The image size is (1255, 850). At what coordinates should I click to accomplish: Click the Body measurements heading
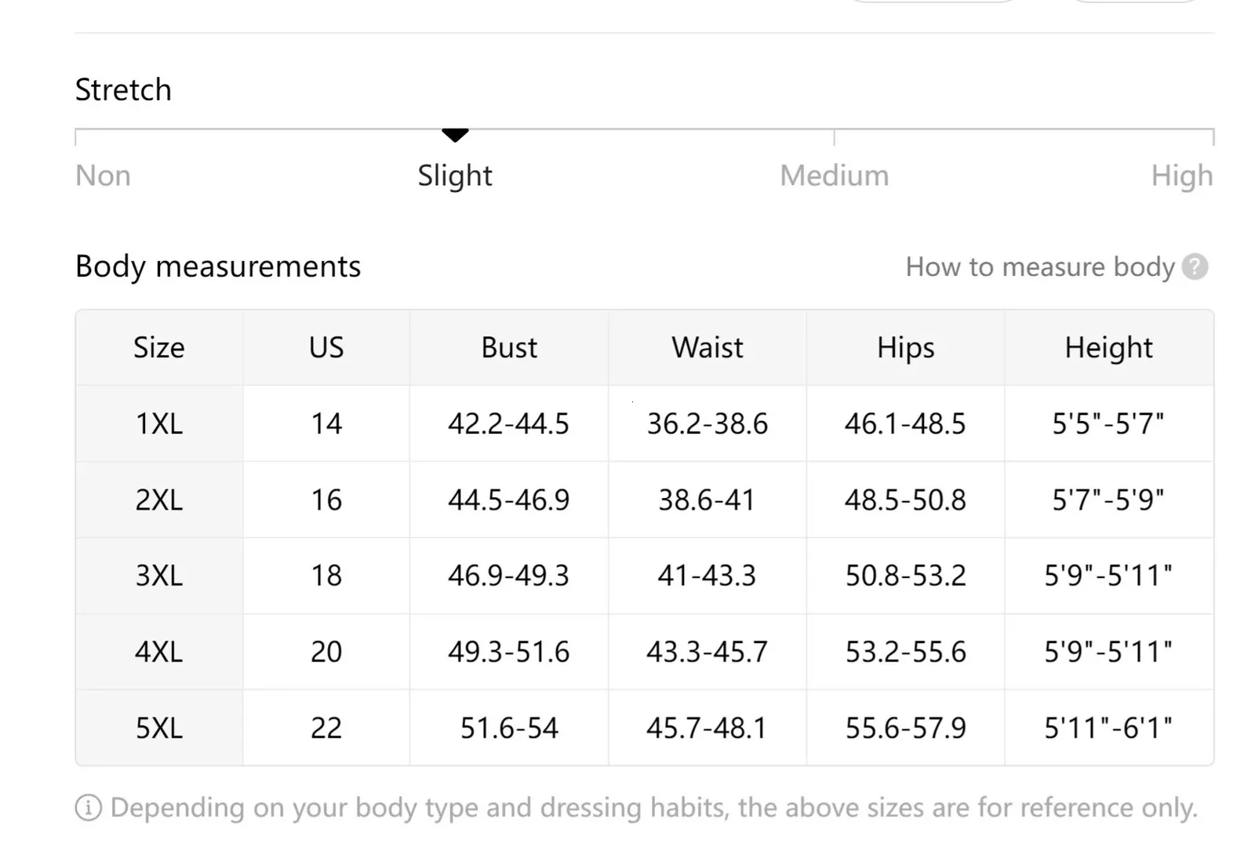pos(218,267)
